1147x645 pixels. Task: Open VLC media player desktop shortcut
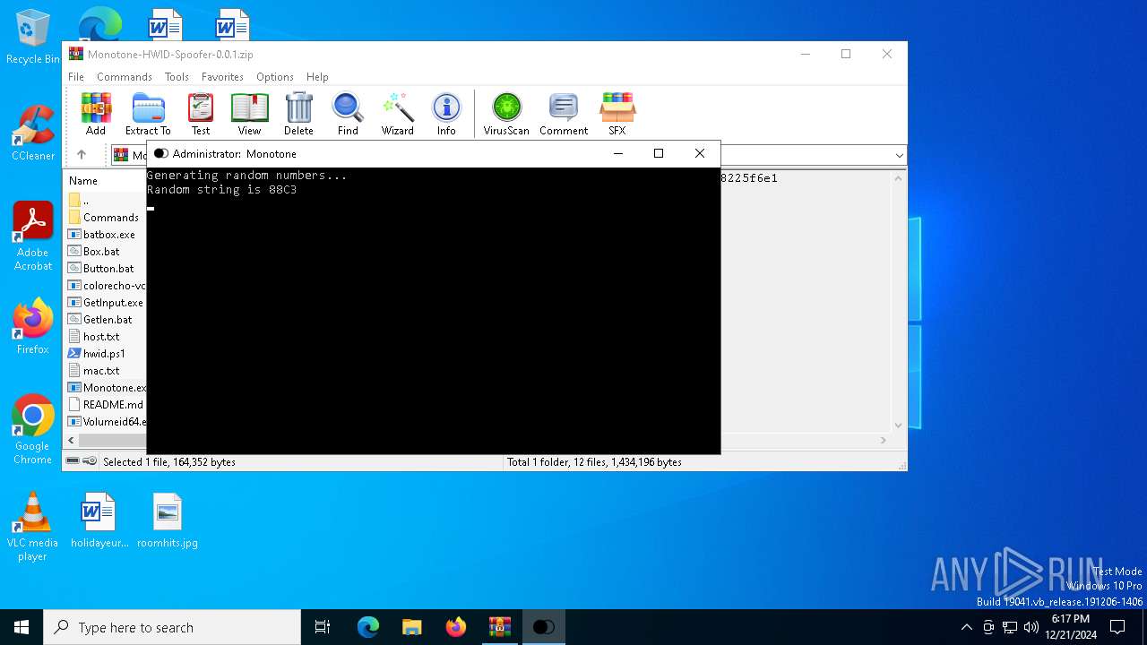(x=33, y=527)
